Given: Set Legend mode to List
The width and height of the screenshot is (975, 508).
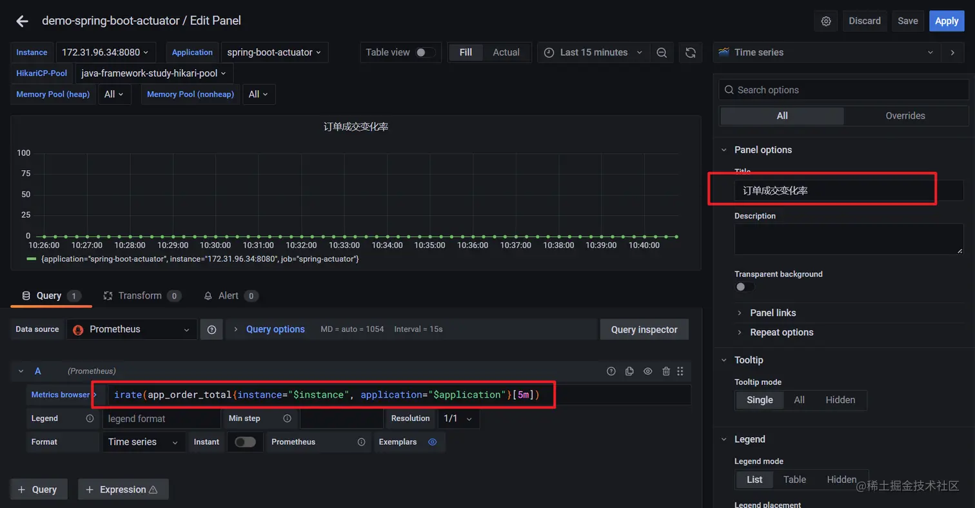Looking at the screenshot, I should [754, 479].
